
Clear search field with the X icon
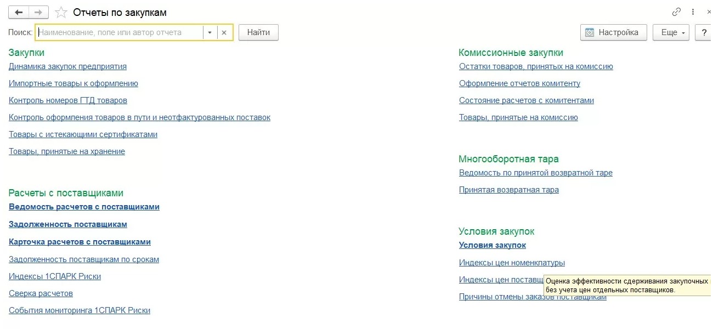(x=224, y=32)
